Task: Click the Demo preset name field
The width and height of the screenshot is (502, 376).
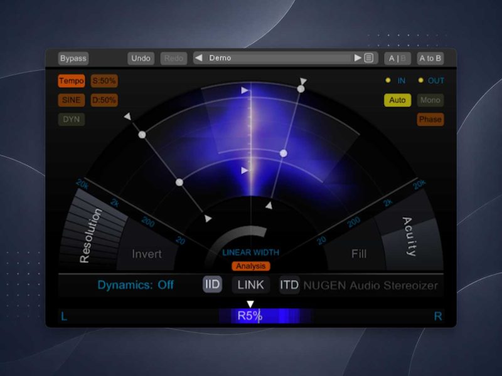Action: tap(278, 58)
